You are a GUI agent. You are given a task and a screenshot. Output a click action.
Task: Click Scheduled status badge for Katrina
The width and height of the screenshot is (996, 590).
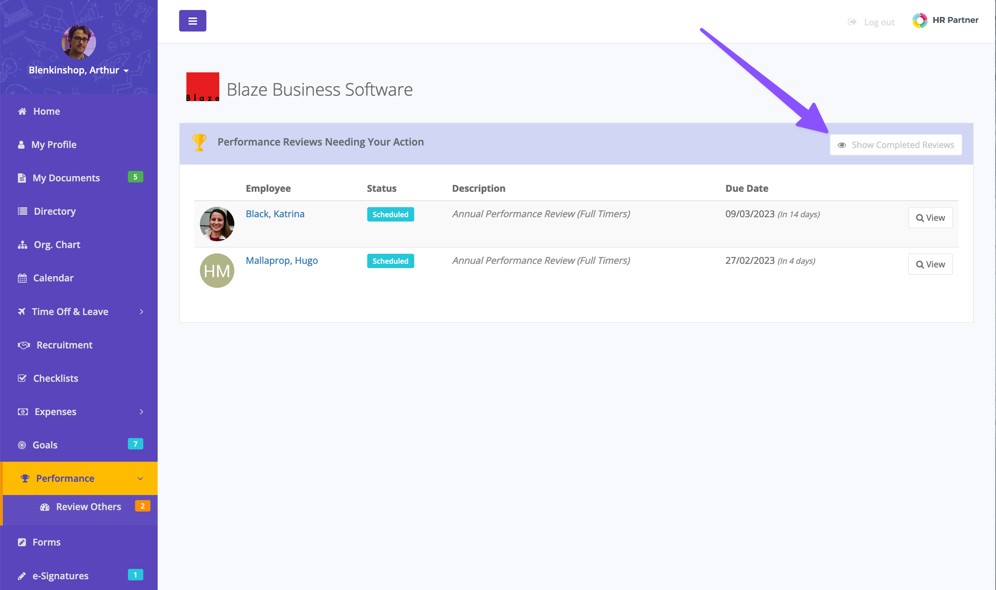click(390, 214)
